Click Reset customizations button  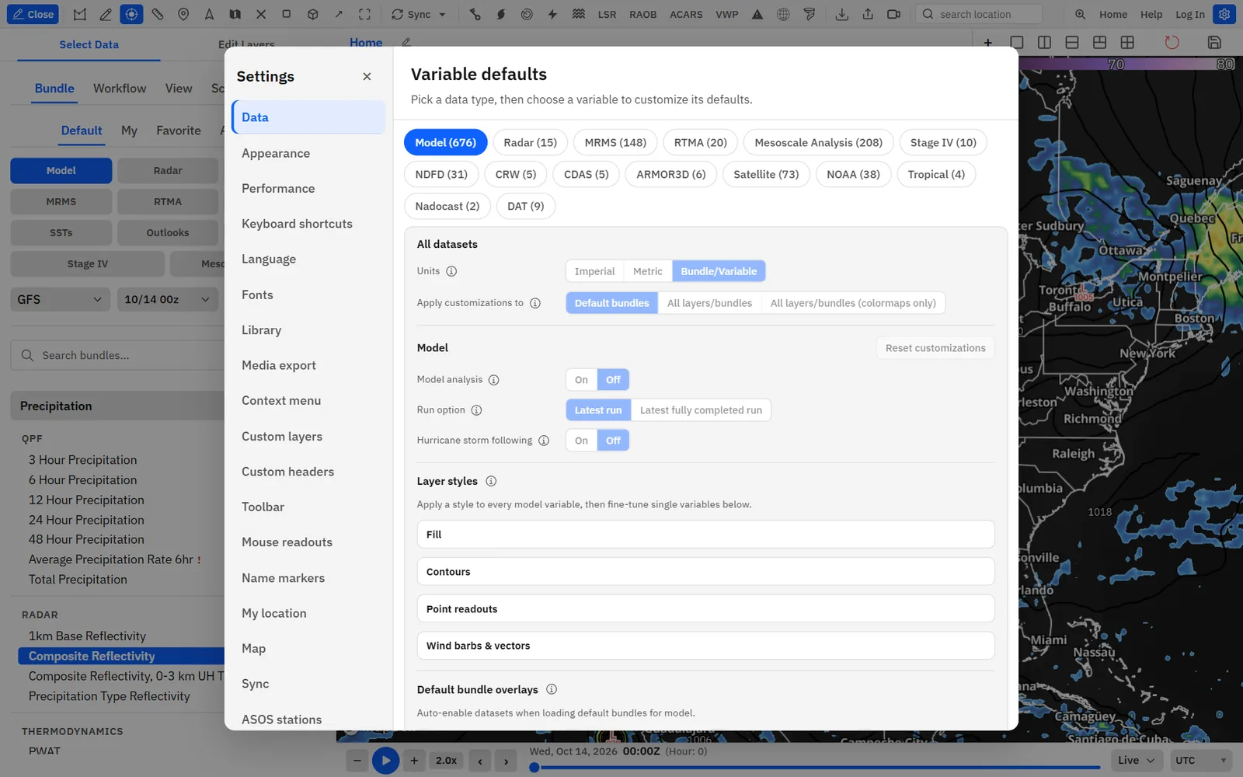tap(935, 348)
